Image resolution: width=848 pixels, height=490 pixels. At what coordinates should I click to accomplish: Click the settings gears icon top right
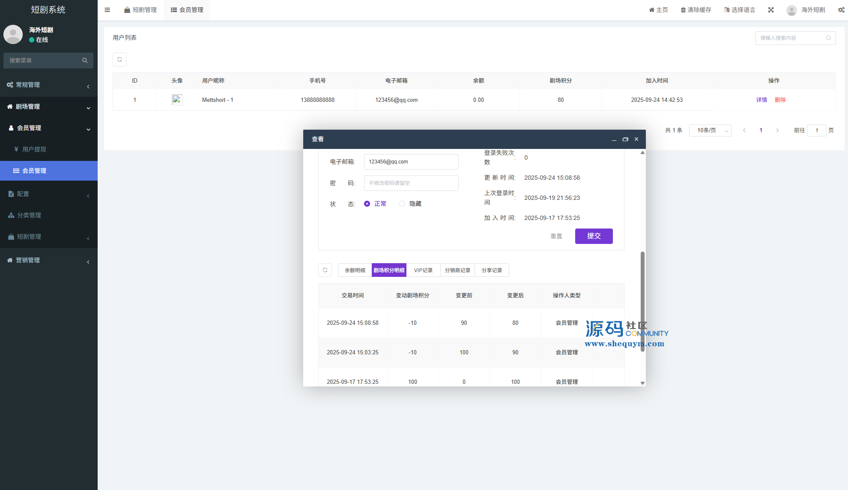click(841, 10)
